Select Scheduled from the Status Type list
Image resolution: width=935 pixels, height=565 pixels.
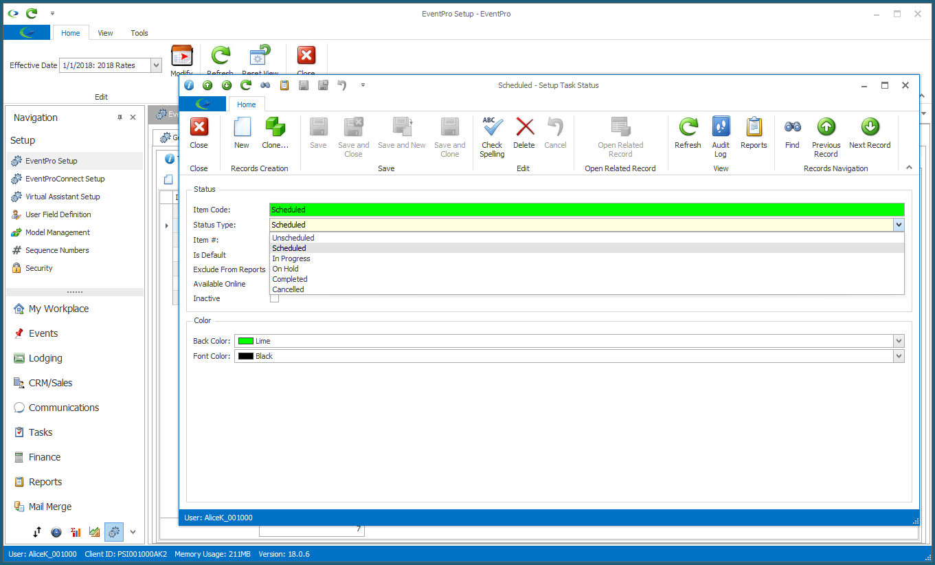pyautogui.click(x=587, y=248)
